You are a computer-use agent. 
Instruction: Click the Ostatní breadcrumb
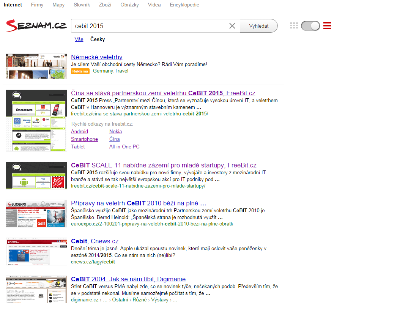pos(120,300)
